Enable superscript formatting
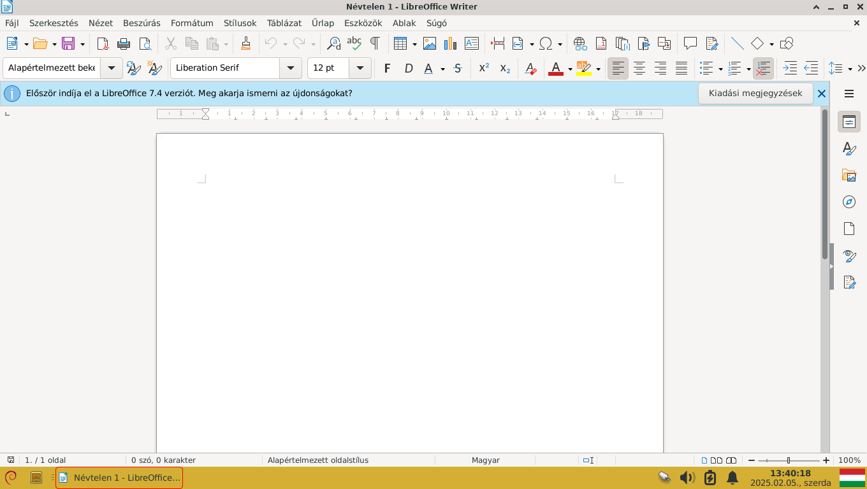 [x=483, y=68]
